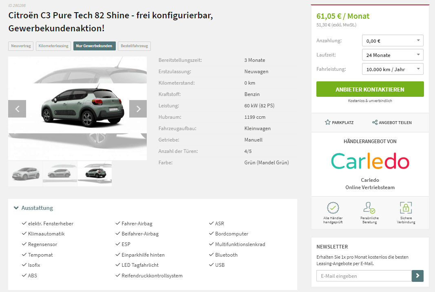This screenshot has width=435, height=292.
Task: Show the previous car image
Action: pos(17,109)
